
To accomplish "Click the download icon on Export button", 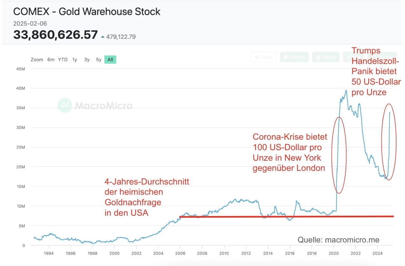I will [x=318, y=57].
